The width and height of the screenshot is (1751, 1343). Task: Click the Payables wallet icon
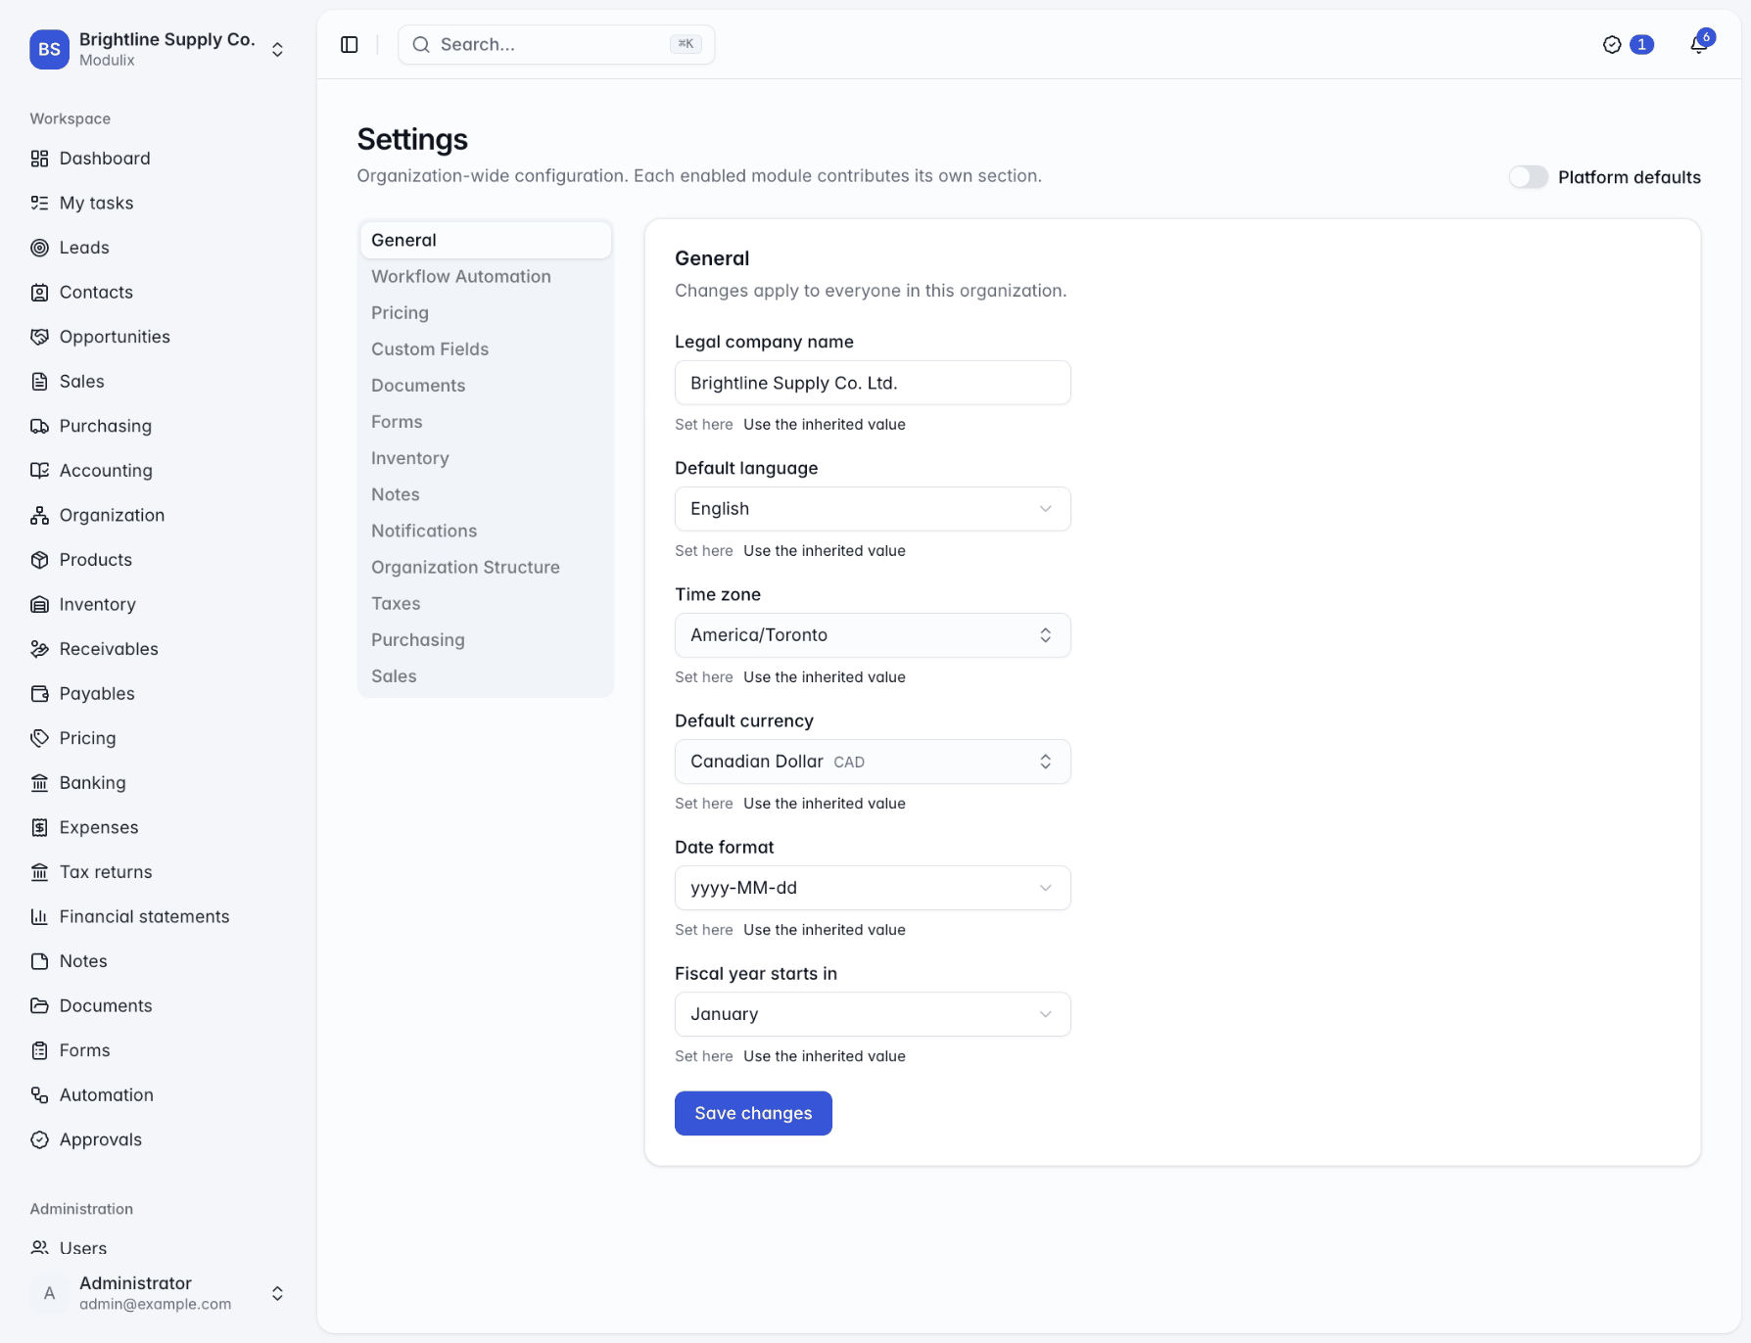(39, 694)
